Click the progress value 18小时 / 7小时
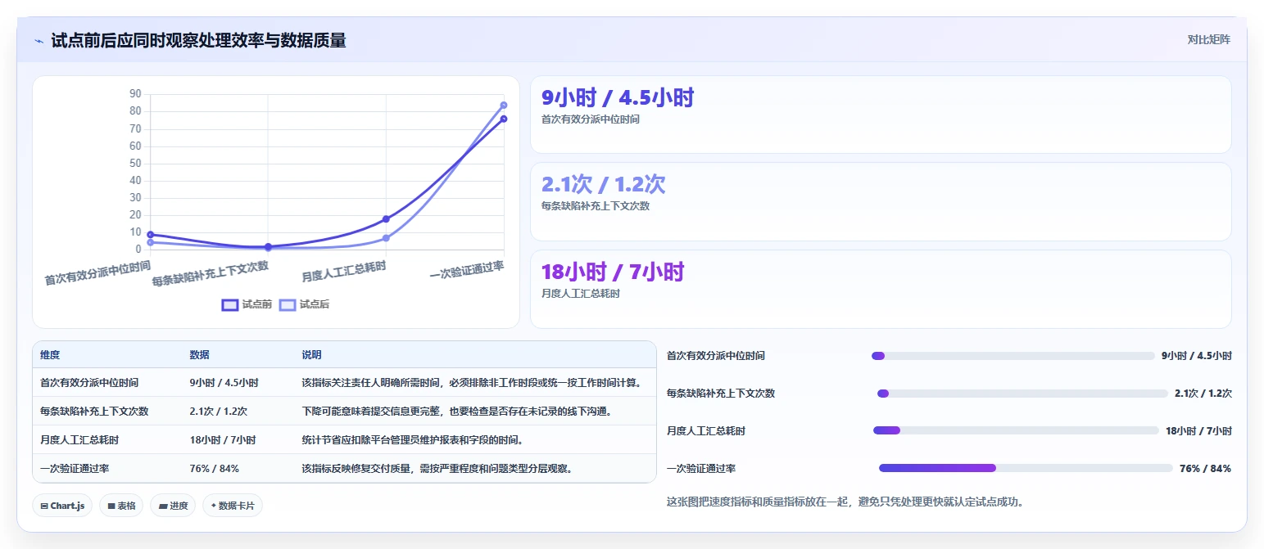Screen dimensions: 1264x549 tap(1198, 431)
